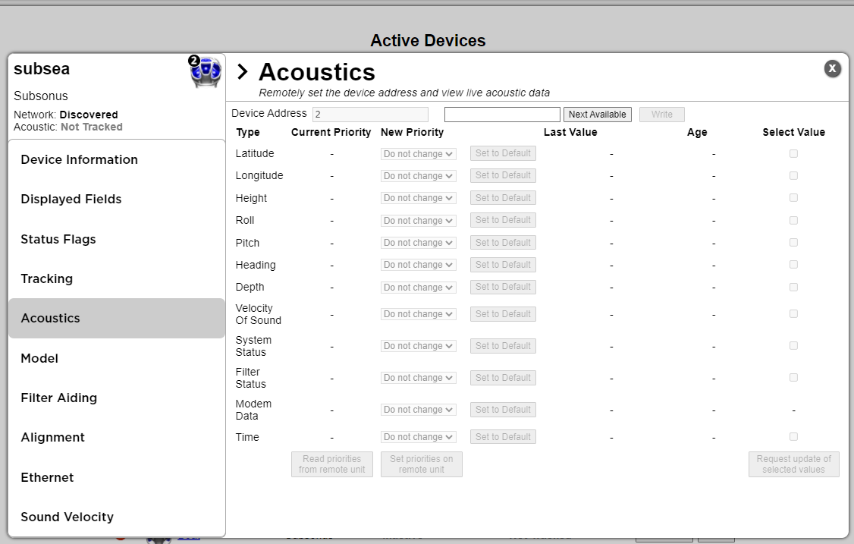
Task: Go to the Alignment section
Action: tap(117, 438)
